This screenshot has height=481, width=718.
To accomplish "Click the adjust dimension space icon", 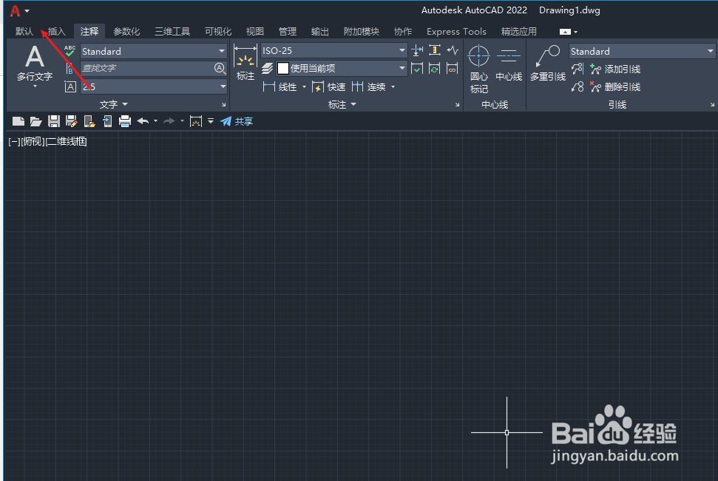I will [x=435, y=50].
